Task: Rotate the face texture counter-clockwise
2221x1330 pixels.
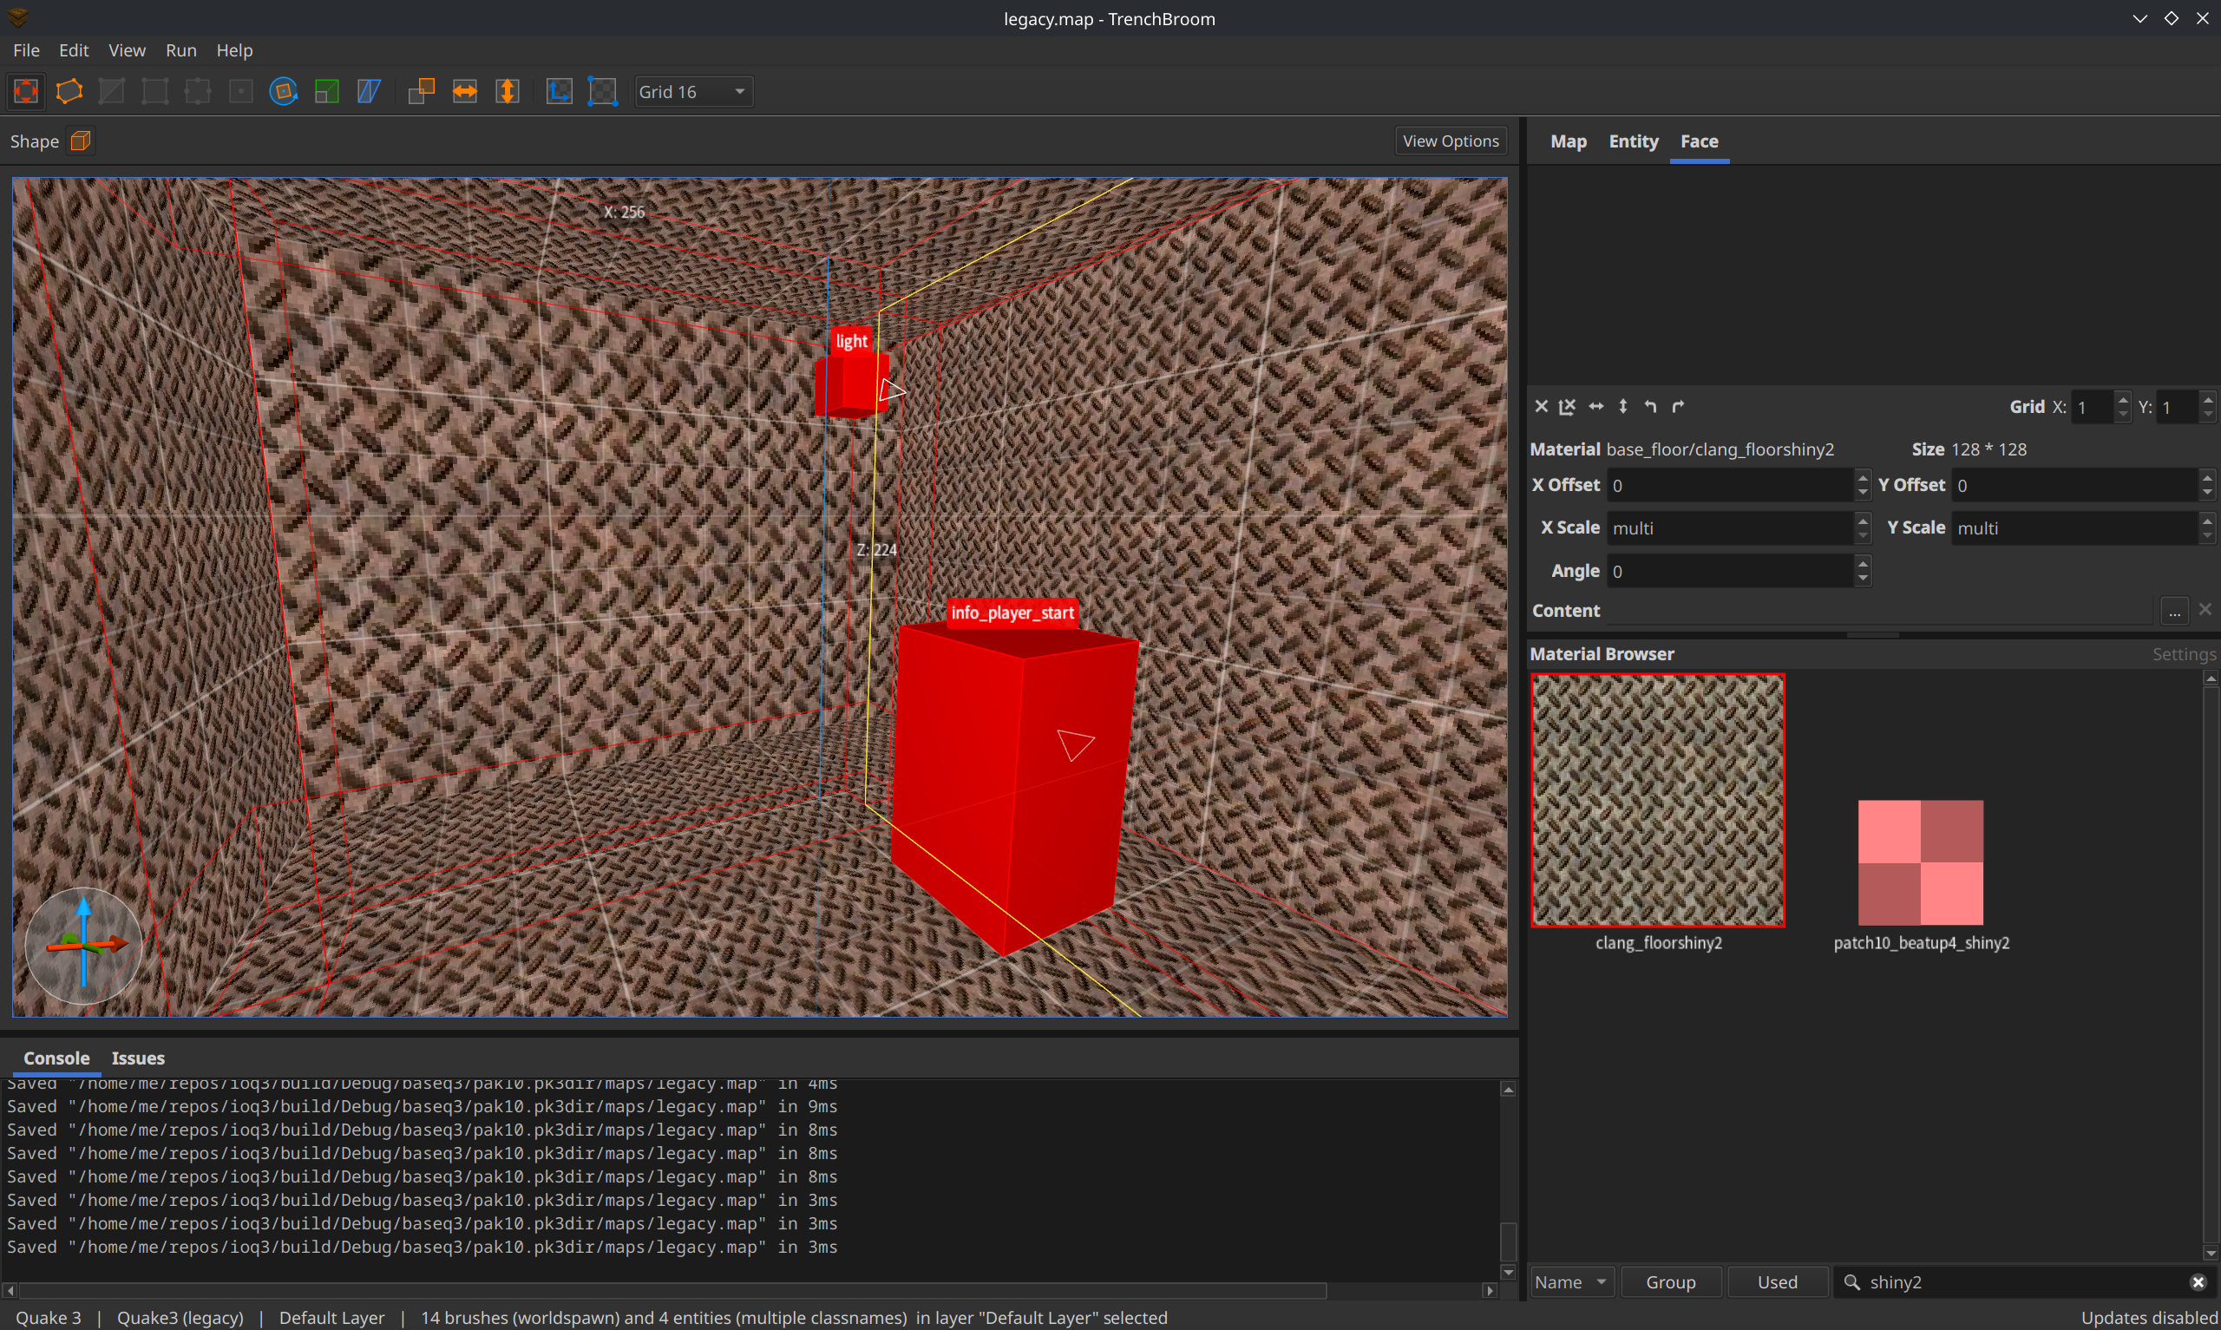Action: coord(1651,406)
